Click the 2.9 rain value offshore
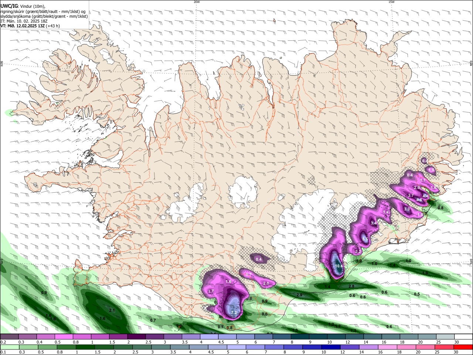 click(x=299, y=295)
